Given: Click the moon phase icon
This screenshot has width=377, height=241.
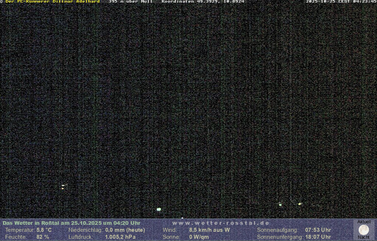Looking at the screenshot, I should click(364, 230).
